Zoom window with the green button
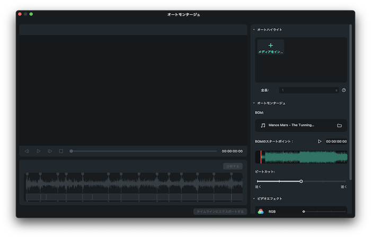This screenshot has width=371, height=238. tap(31, 14)
